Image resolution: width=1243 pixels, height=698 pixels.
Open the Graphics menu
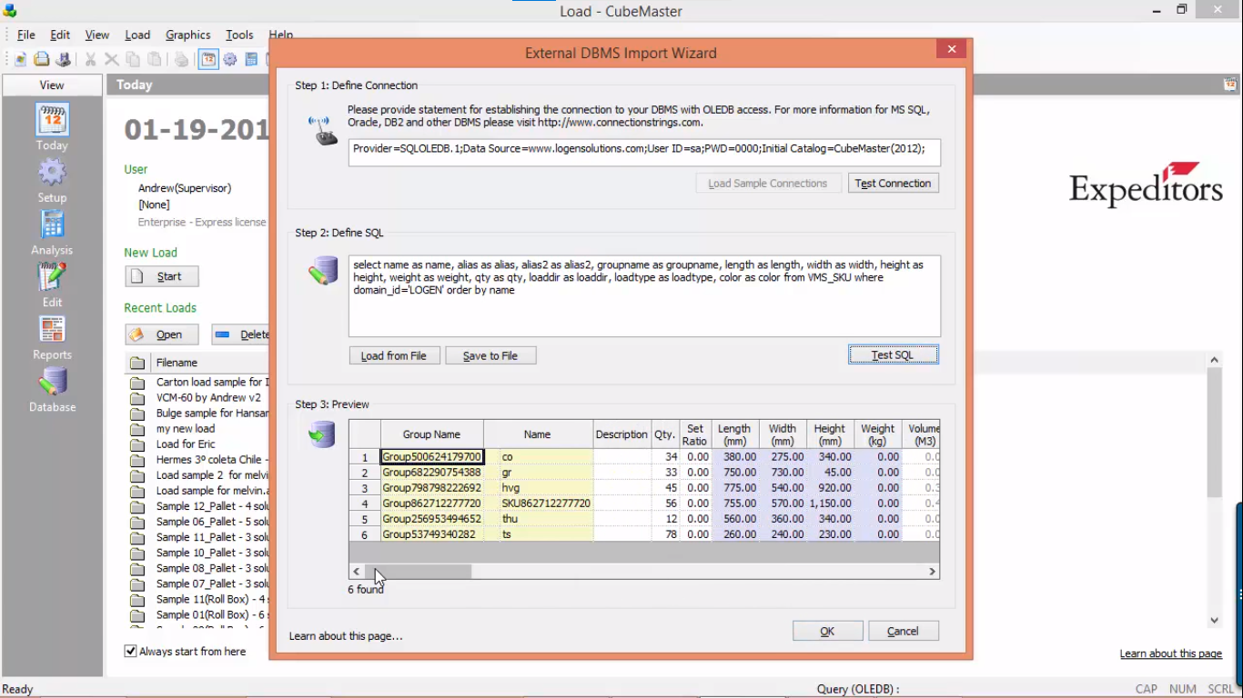coord(187,35)
